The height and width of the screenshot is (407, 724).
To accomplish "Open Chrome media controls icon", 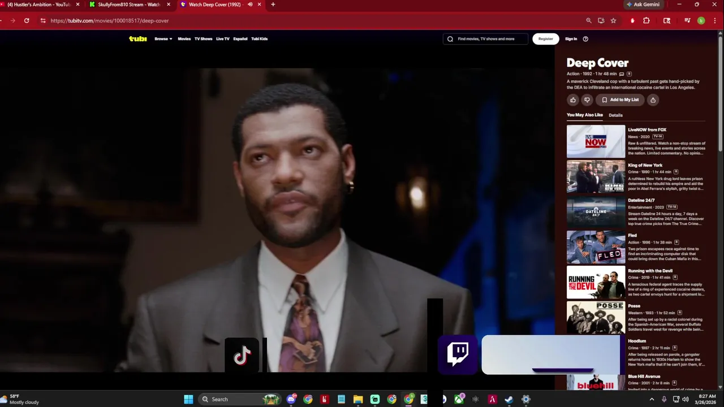I will (687, 20).
